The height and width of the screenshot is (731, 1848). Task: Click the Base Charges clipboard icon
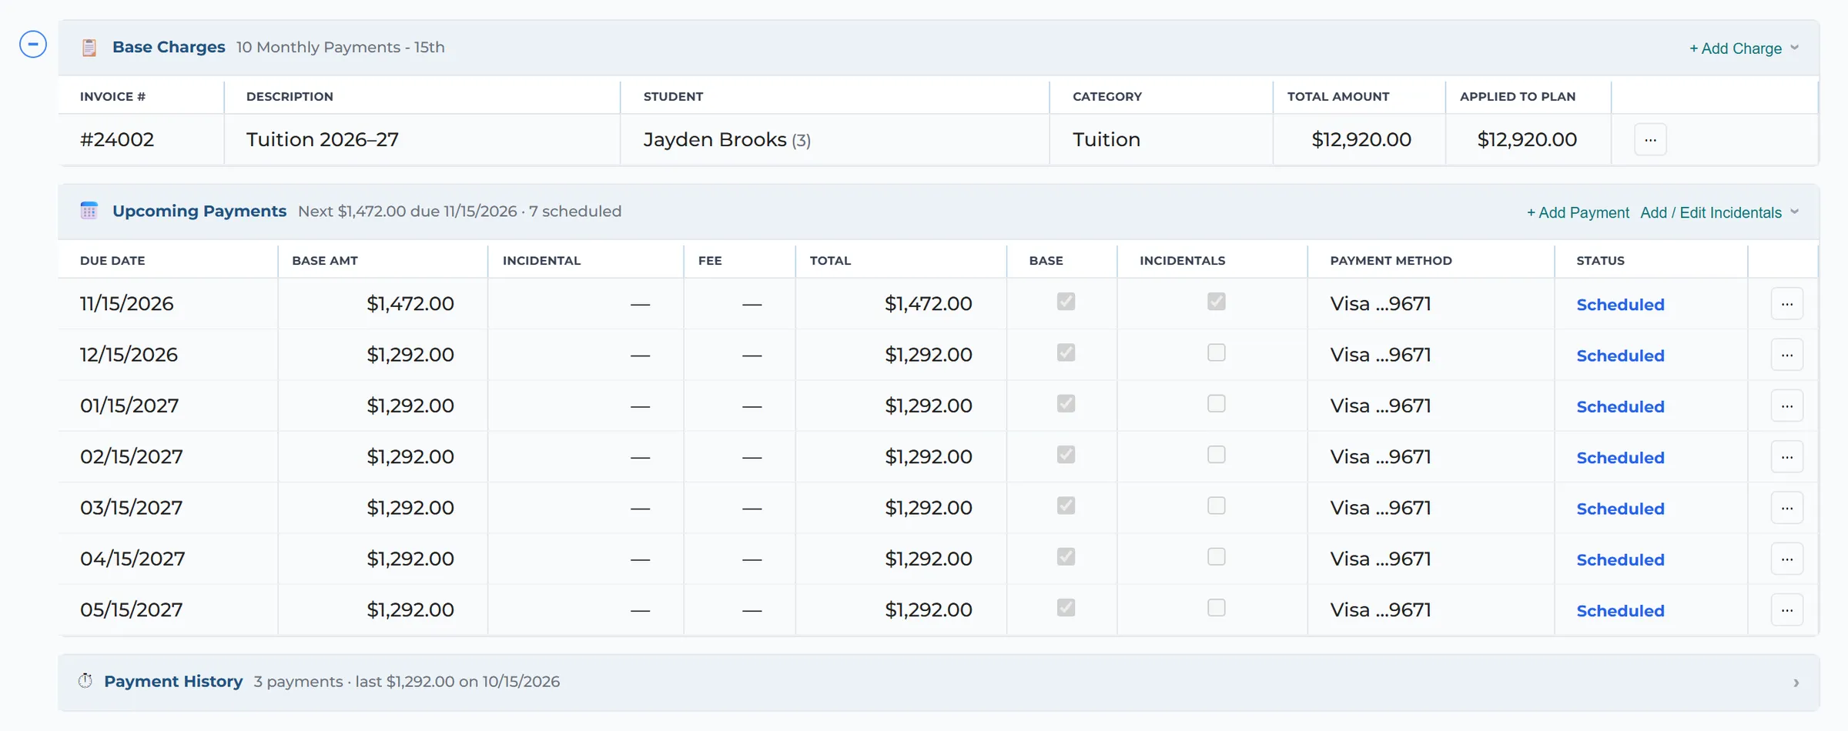pos(89,48)
